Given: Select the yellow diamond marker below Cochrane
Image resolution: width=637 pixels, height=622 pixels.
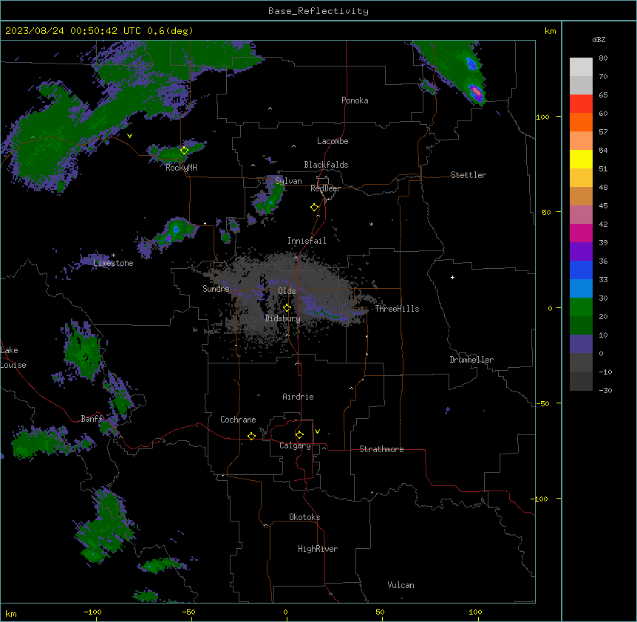Looking at the screenshot, I should point(251,436).
